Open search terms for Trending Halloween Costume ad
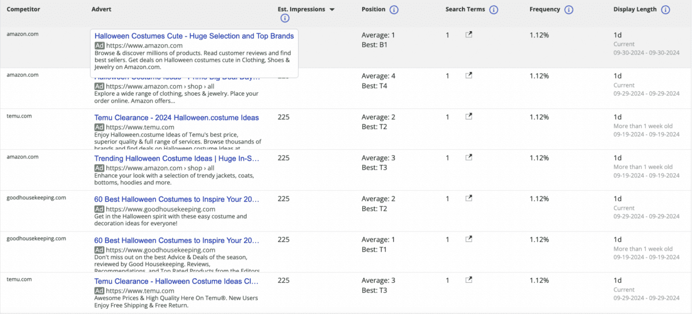692x314 pixels. tap(469, 157)
